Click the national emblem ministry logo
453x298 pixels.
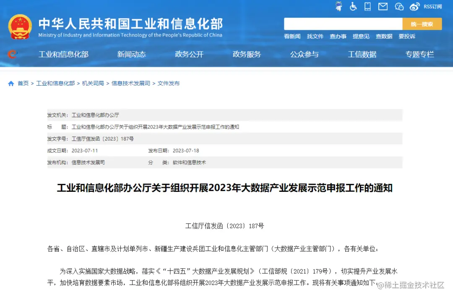(20, 26)
